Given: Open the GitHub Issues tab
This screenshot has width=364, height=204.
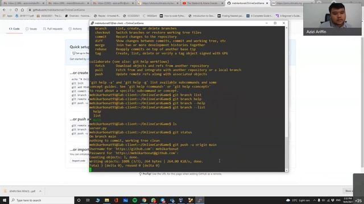Looking at the screenshot, I should [31, 29].
